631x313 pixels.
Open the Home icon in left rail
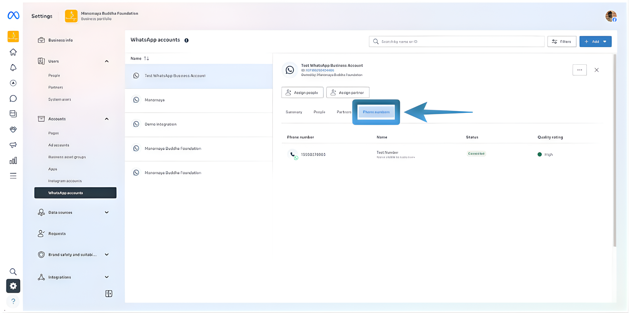(x=13, y=52)
